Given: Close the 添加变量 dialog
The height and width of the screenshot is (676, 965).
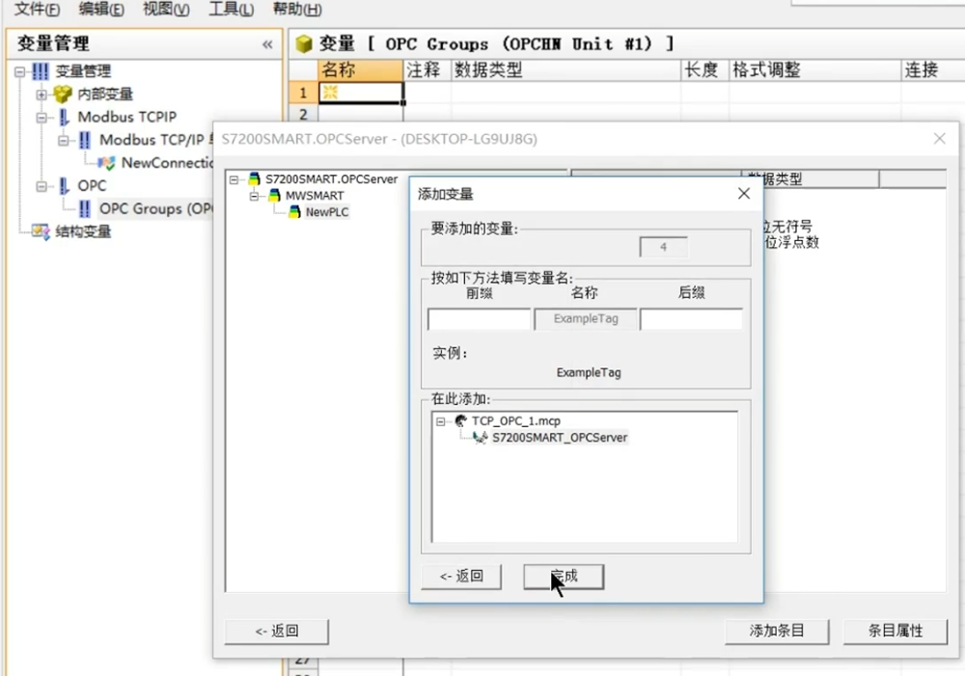Looking at the screenshot, I should (744, 194).
